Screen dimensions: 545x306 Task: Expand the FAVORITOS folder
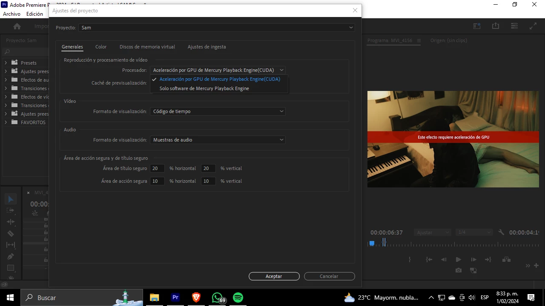click(x=6, y=122)
